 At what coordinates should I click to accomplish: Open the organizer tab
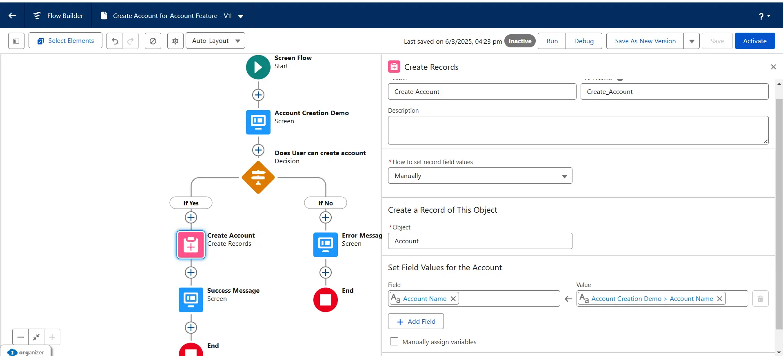pyautogui.click(x=26, y=352)
